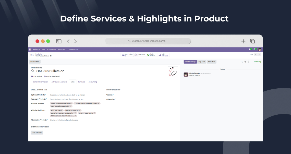Screen dimensions: 291x154
Task: Click the Activities button
Action: tap(212, 62)
